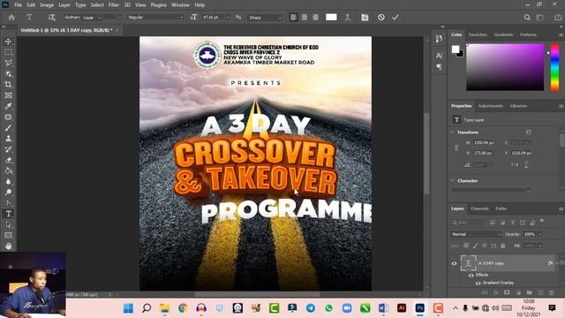565x318 pixels.
Task: Open the text color swatch
Action: point(331,18)
